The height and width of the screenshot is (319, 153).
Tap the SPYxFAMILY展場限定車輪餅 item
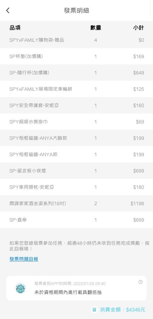76,89
